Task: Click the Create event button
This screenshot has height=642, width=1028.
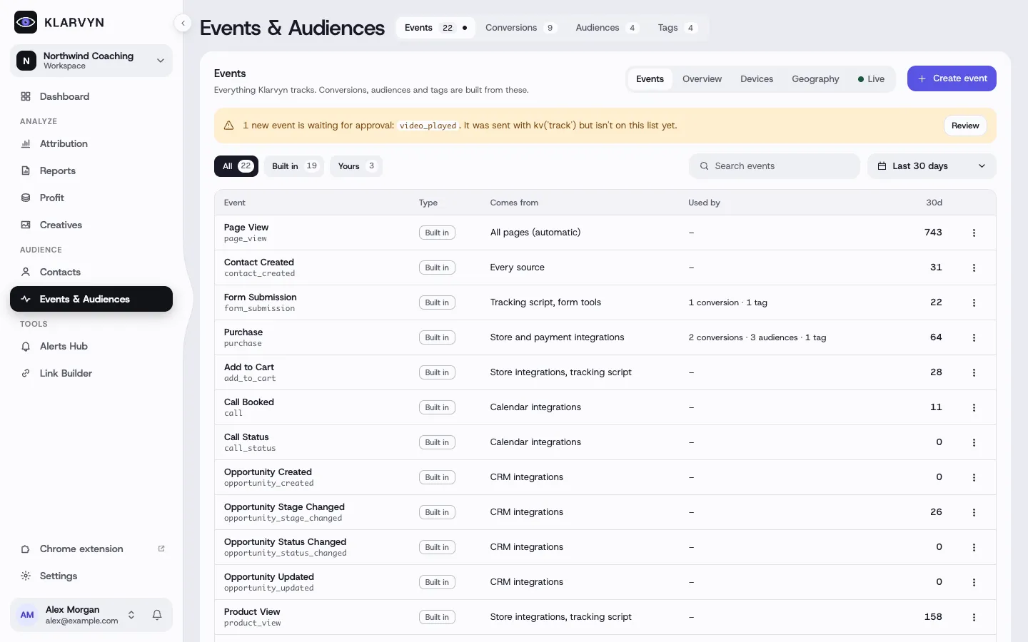Action: [952, 78]
